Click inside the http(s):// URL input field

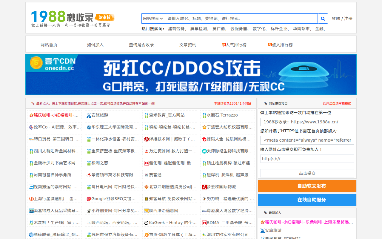click(x=307, y=158)
